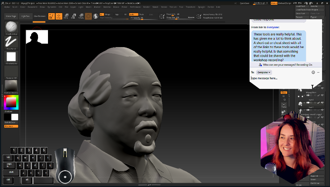Click the Load Tool button
Image resolution: width=330 pixels, height=187 pixels.
302,7
